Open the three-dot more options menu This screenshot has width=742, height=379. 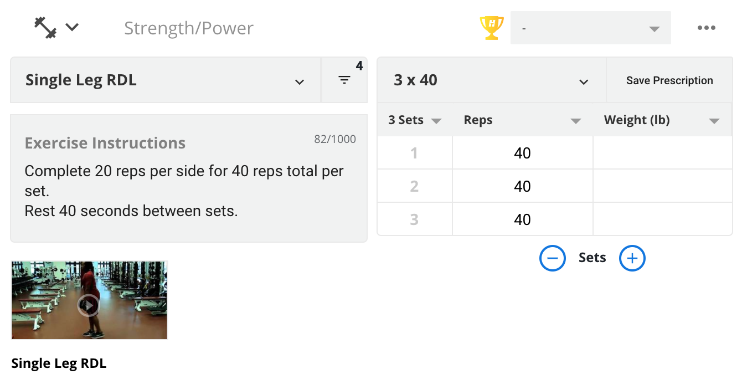[706, 28]
